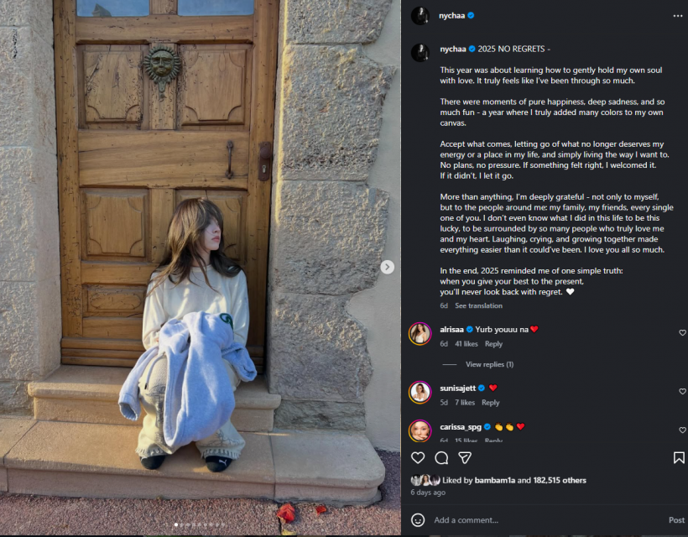
Task: Open the list of 182,515 others likes
Action: [560, 481]
